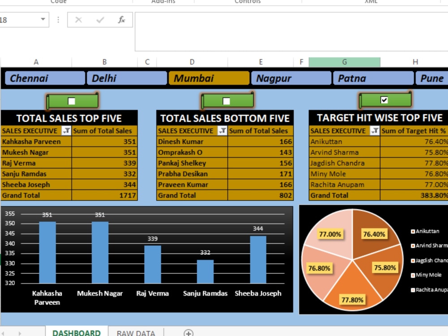
Task: Click the Name Box cell reference field
Action: coord(19,20)
